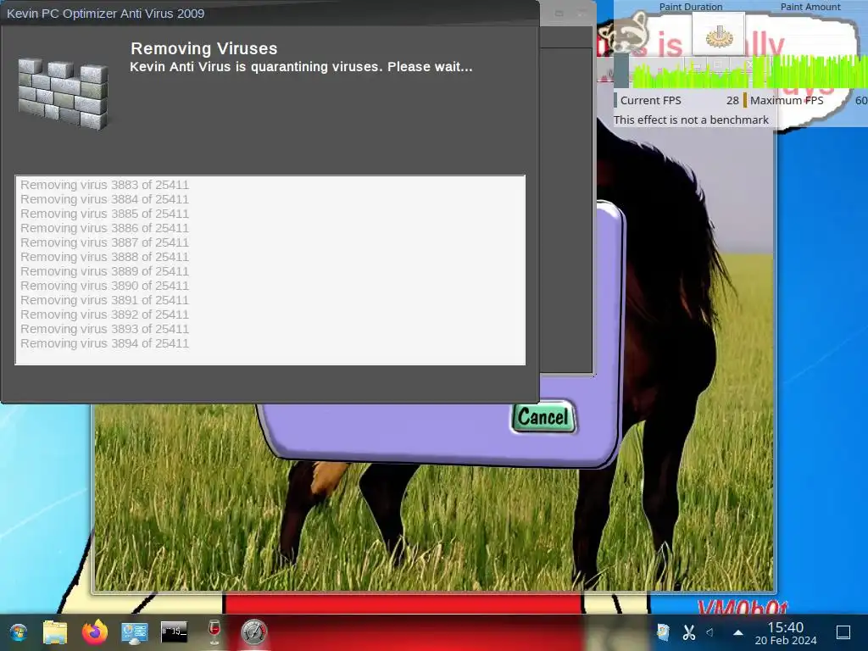Click the Kevin PC Optimizer title bar

[x=270, y=14]
